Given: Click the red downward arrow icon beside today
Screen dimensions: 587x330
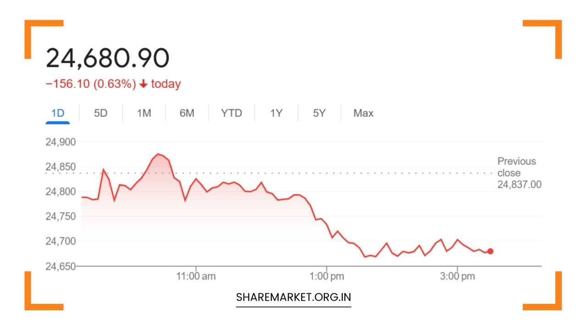Looking at the screenshot, I should click(x=143, y=83).
